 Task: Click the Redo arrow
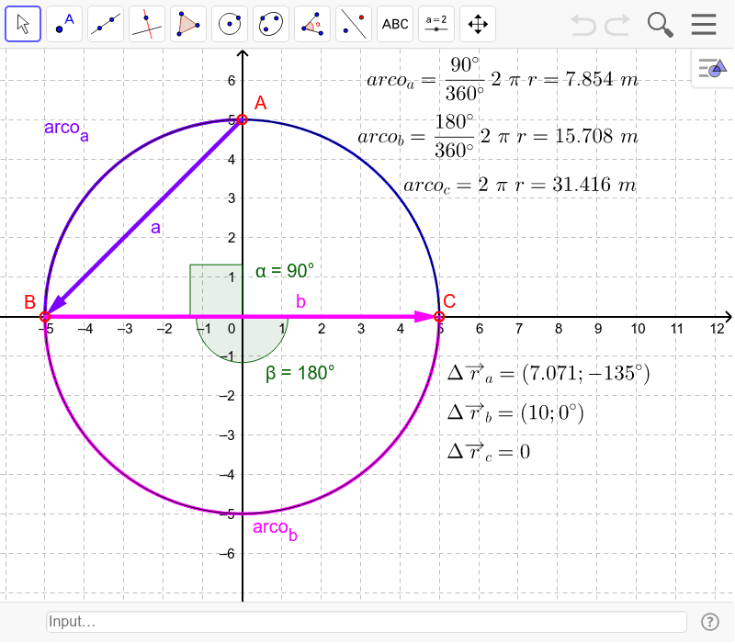[x=617, y=25]
